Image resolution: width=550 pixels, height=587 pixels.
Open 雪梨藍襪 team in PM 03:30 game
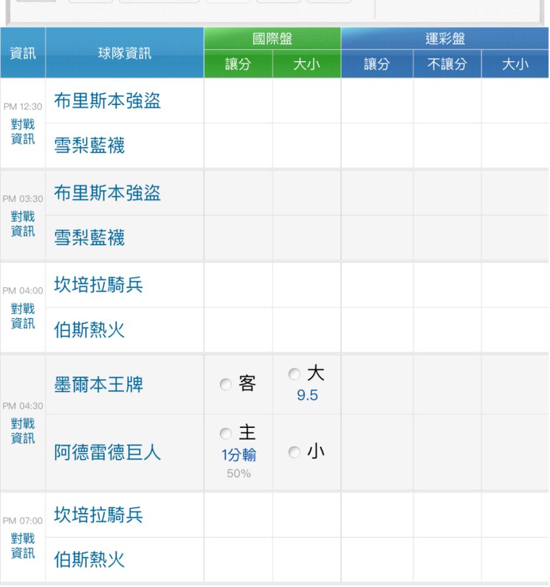click(89, 237)
